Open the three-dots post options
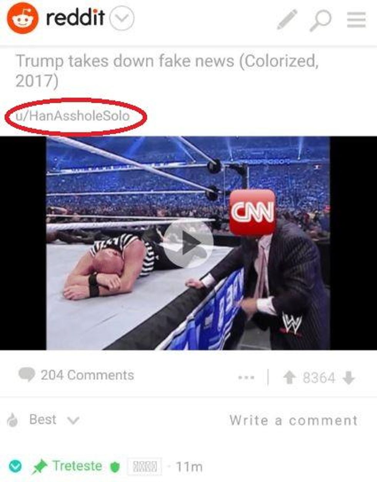Viewport: 377px width, 482px height. (x=246, y=378)
